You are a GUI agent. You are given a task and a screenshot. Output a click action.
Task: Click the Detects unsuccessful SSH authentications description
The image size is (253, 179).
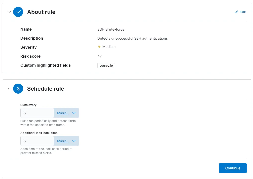tap(132, 38)
